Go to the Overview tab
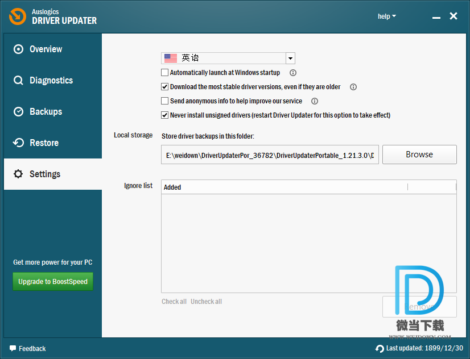 pyautogui.click(x=53, y=49)
